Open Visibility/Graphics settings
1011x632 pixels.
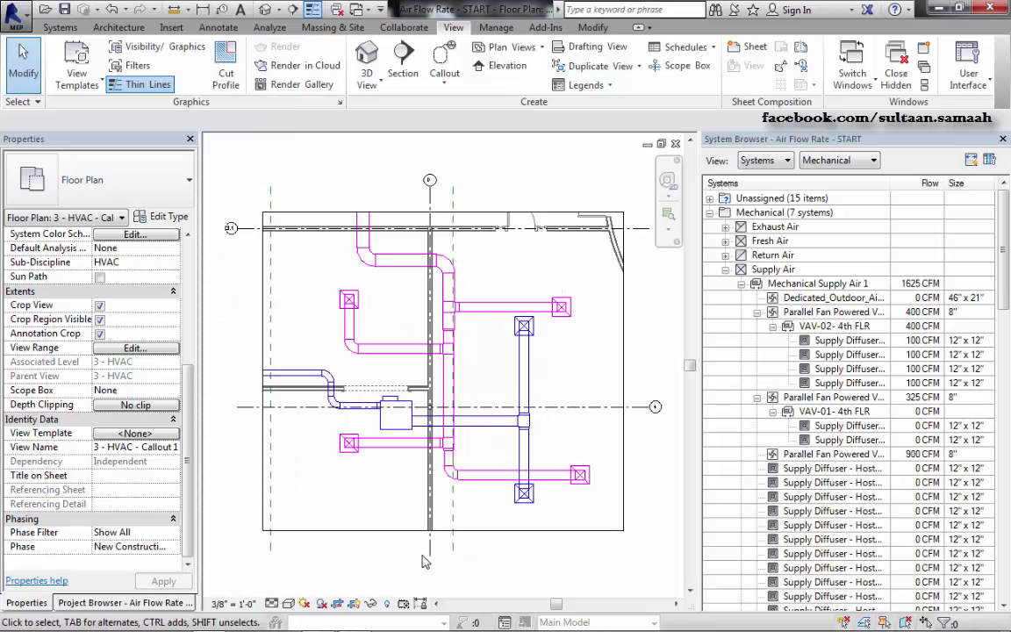coord(157,47)
